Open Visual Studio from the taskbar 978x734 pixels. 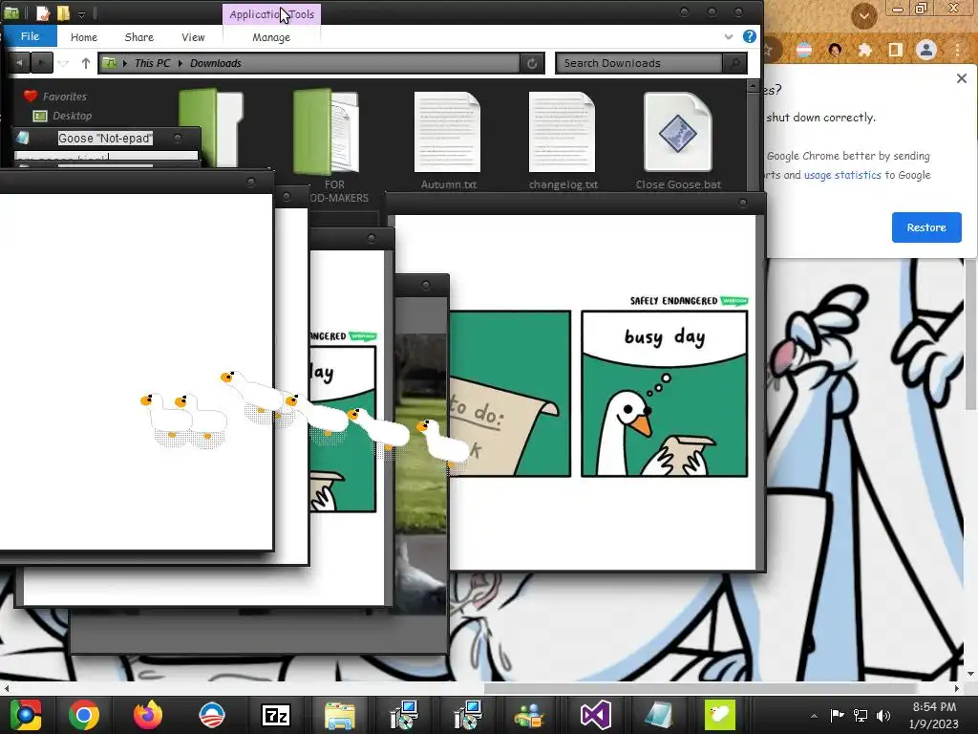click(596, 715)
